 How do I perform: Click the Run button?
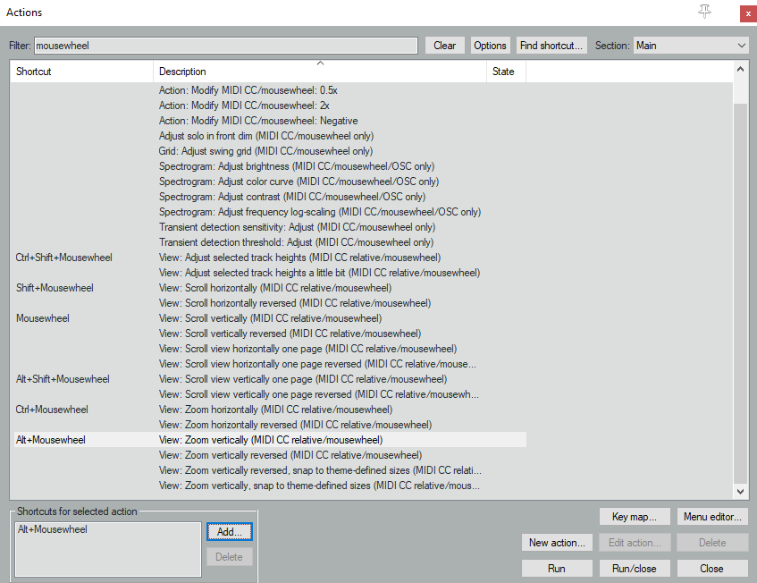(557, 569)
